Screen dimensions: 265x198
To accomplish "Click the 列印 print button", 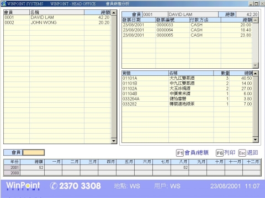I will click(230, 152).
